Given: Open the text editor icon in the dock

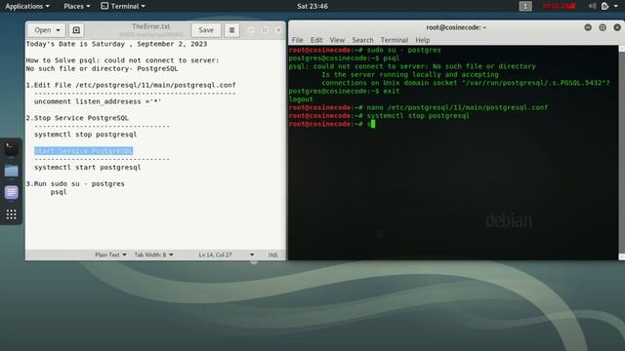Looking at the screenshot, I should click(x=11, y=193).
